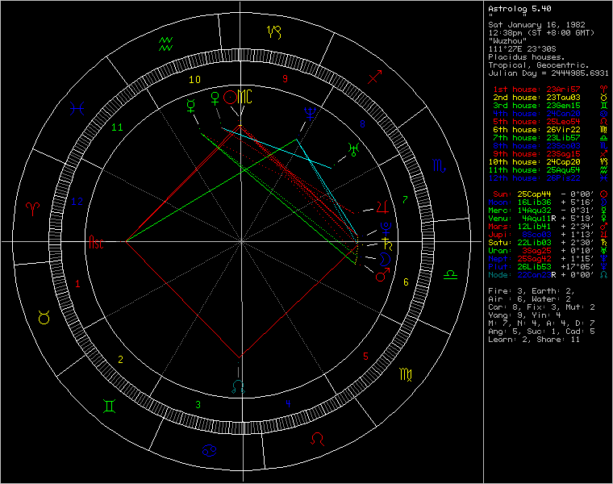
Task: Select the red Jupiter glyph in the chart
Action: point(382,207)
